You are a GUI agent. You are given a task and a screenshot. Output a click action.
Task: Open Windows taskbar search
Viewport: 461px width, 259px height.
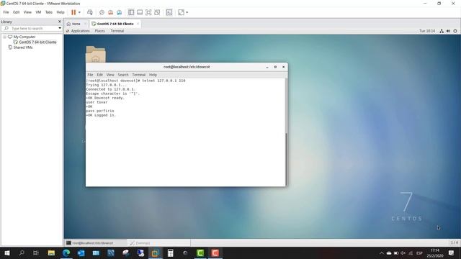[22, 253]
